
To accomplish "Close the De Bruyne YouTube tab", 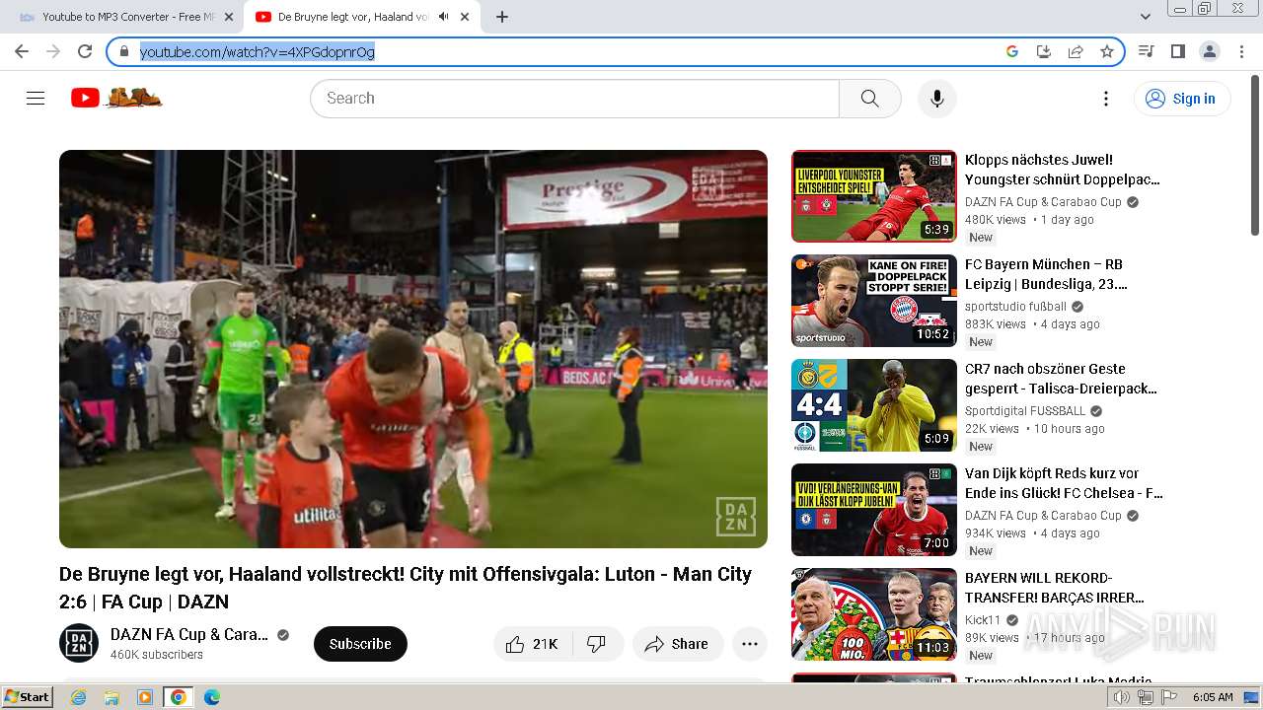I will pos(466,17).
